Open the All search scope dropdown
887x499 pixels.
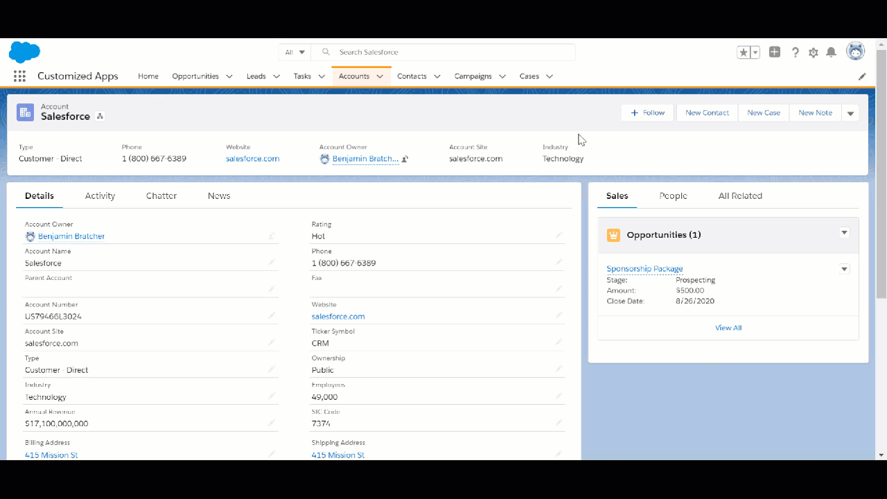[x=295, y=52]
